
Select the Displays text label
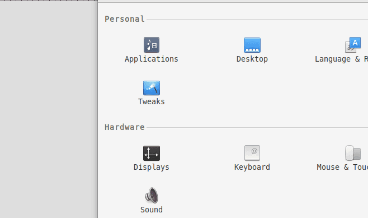[152, 167]
